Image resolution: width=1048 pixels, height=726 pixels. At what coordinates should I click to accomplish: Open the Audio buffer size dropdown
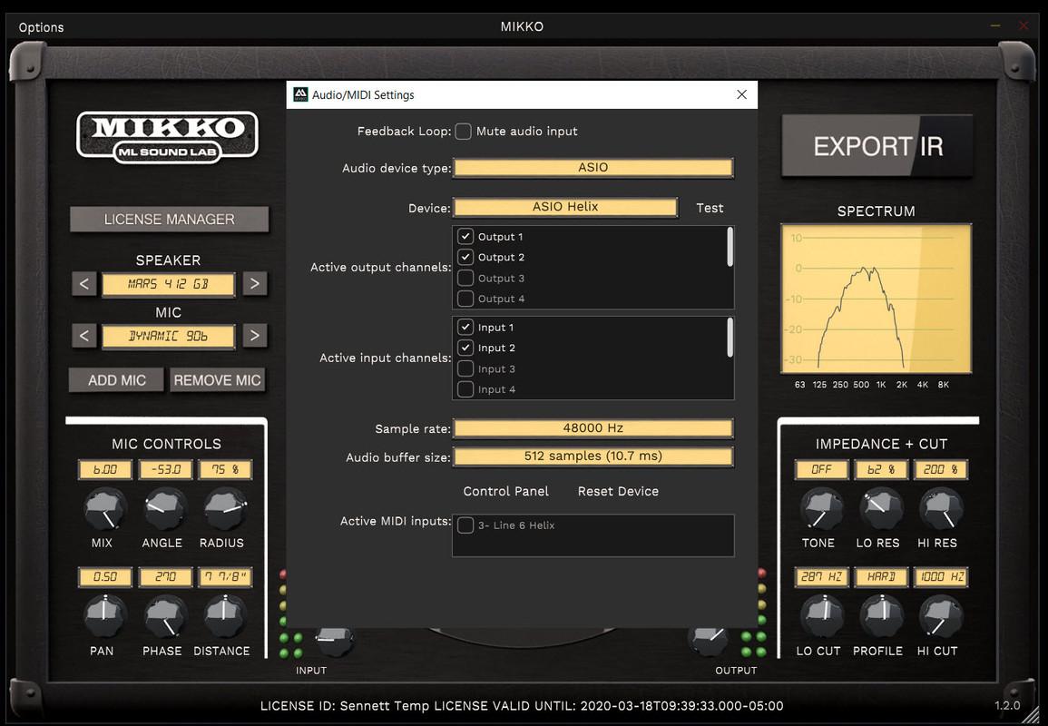point(593,456)
